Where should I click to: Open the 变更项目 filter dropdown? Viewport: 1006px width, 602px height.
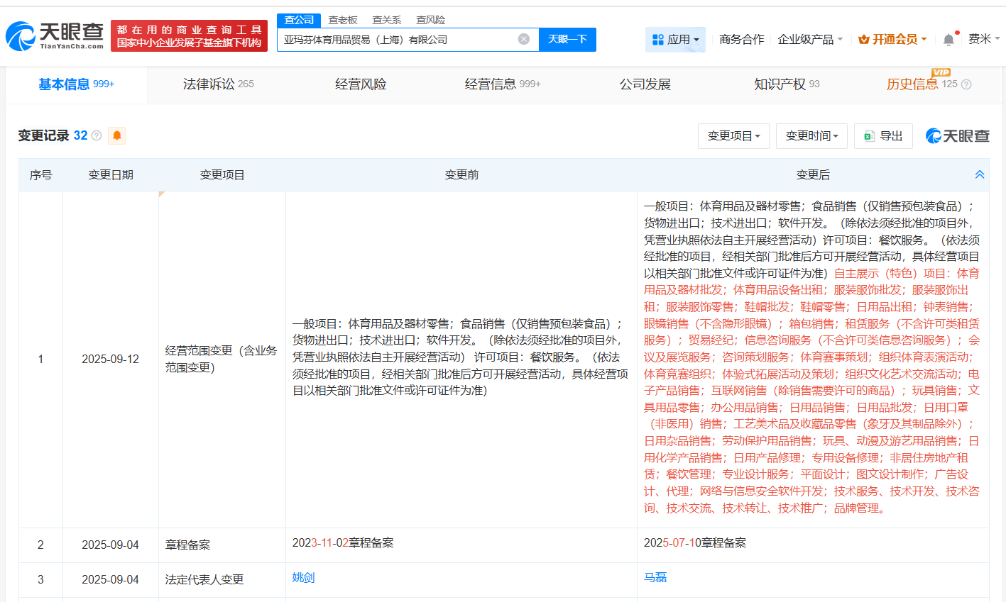(733, 135)
